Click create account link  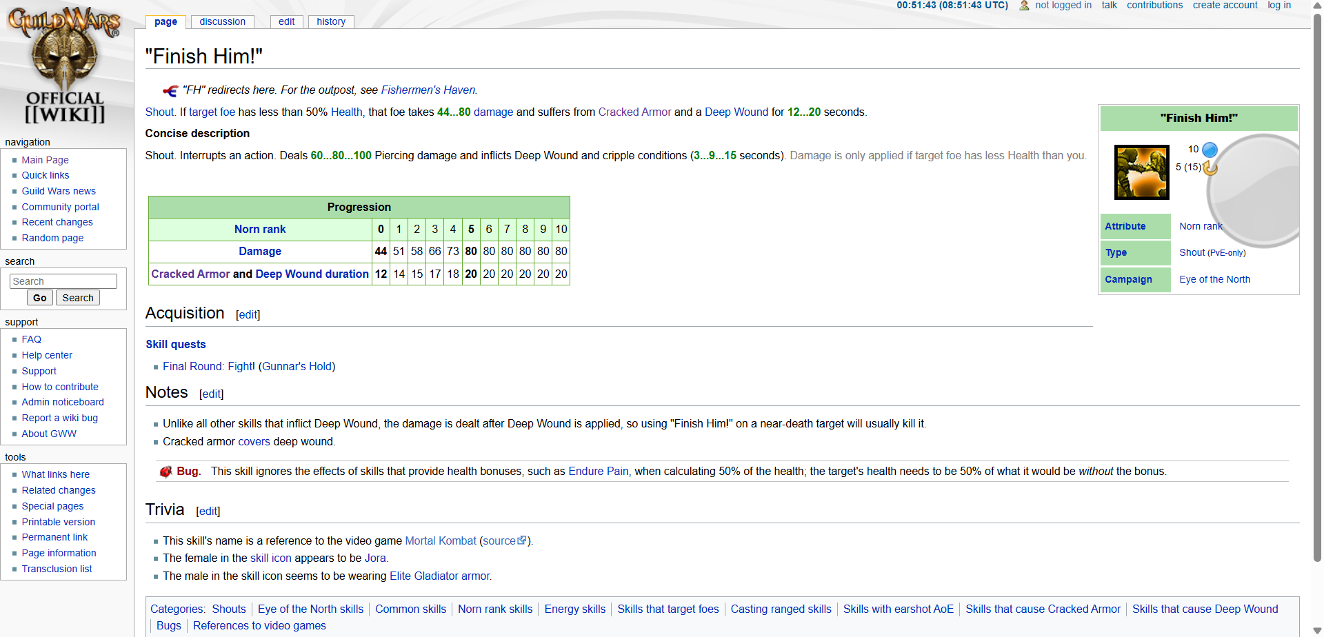tap(1225, 6)
